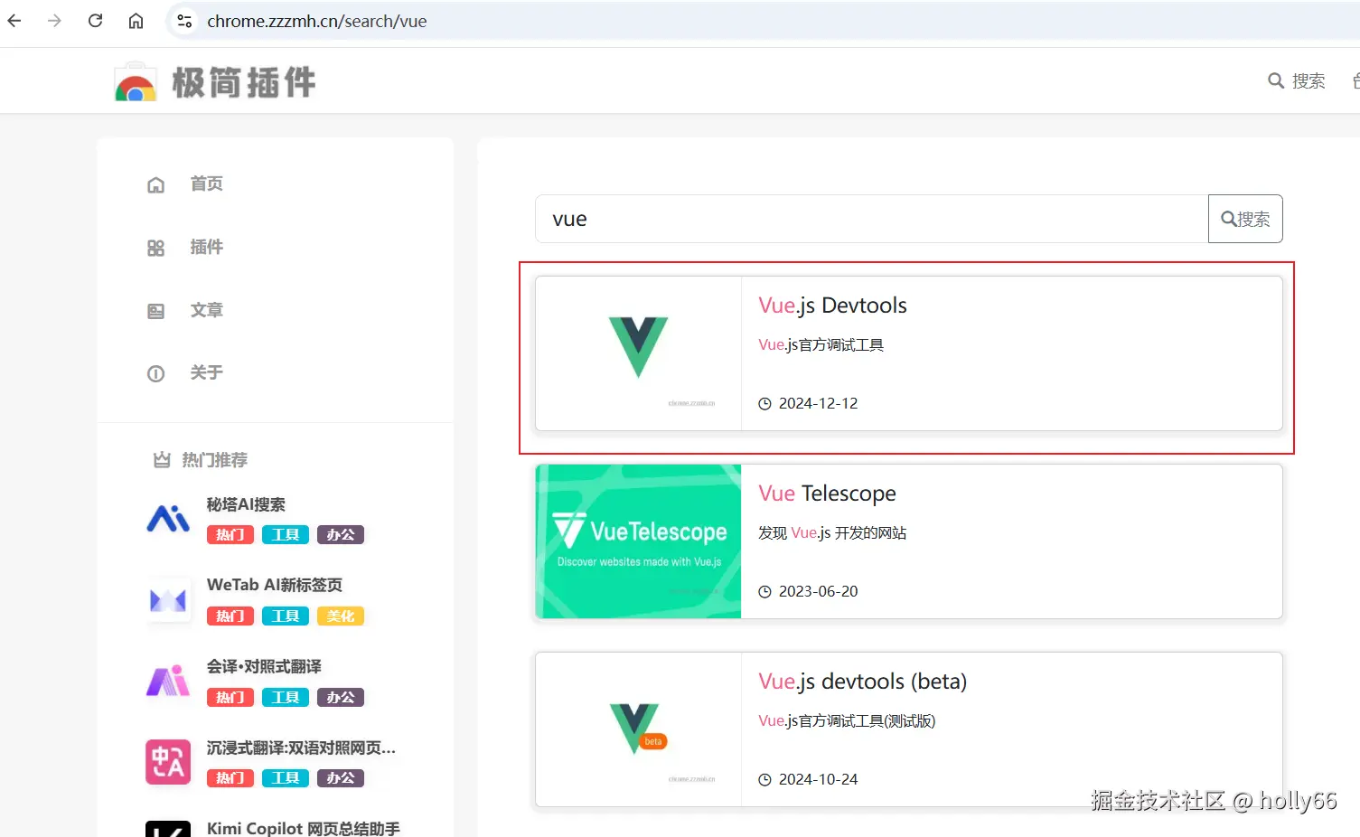Open the browser home page icon
The height and width of the screenshot is (837, 1360).
pyautogui.click(x=136, y=21)
